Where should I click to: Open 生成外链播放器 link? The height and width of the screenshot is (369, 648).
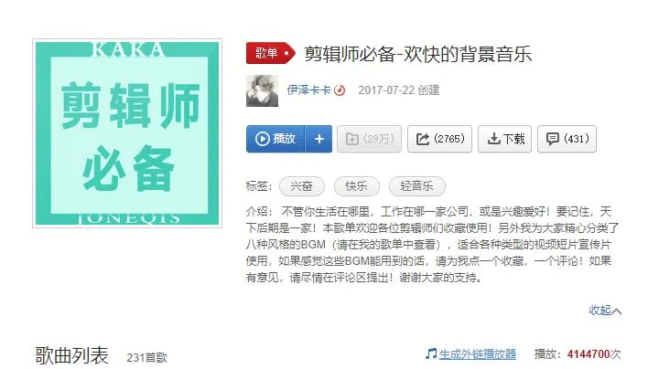[x=478, y=354]
